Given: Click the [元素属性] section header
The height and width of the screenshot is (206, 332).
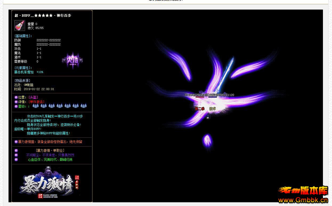Looking at the screenshot, I should point(23,68).
